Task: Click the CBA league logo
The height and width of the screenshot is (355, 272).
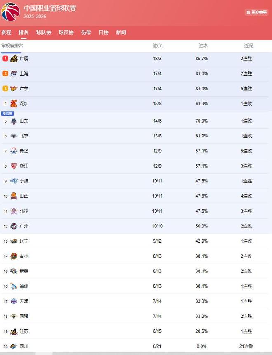Action: 10,12
